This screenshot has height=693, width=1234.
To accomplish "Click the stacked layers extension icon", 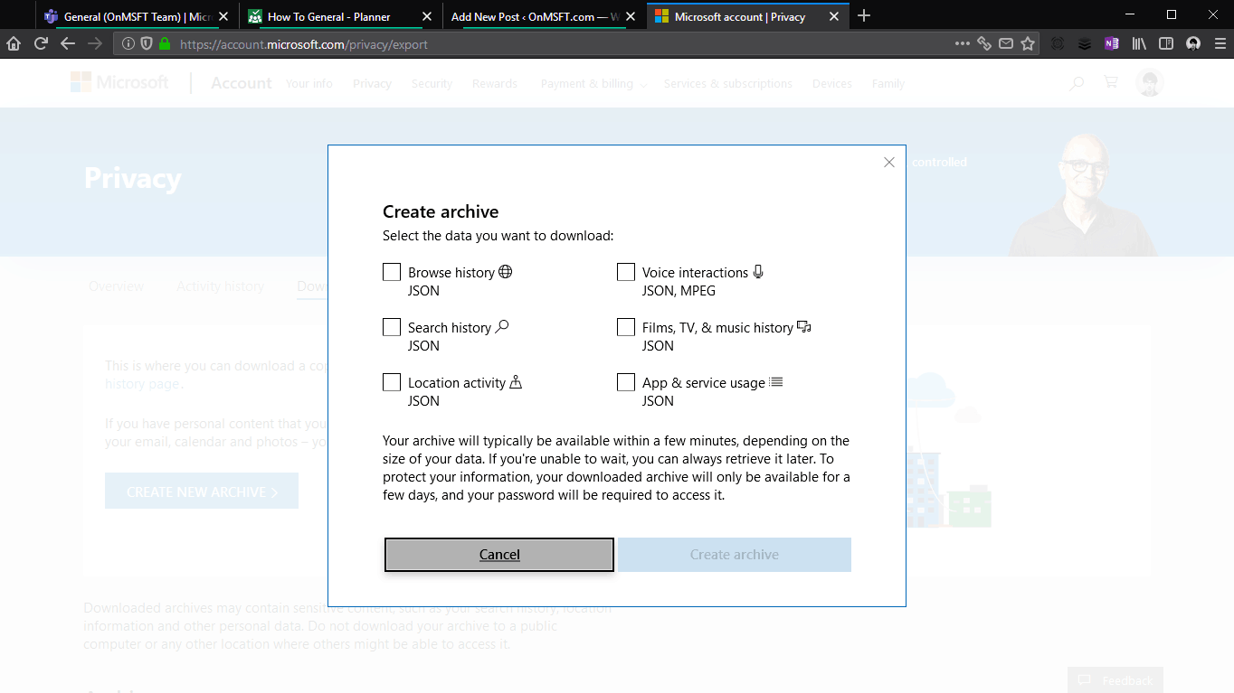I will 1085,43.
